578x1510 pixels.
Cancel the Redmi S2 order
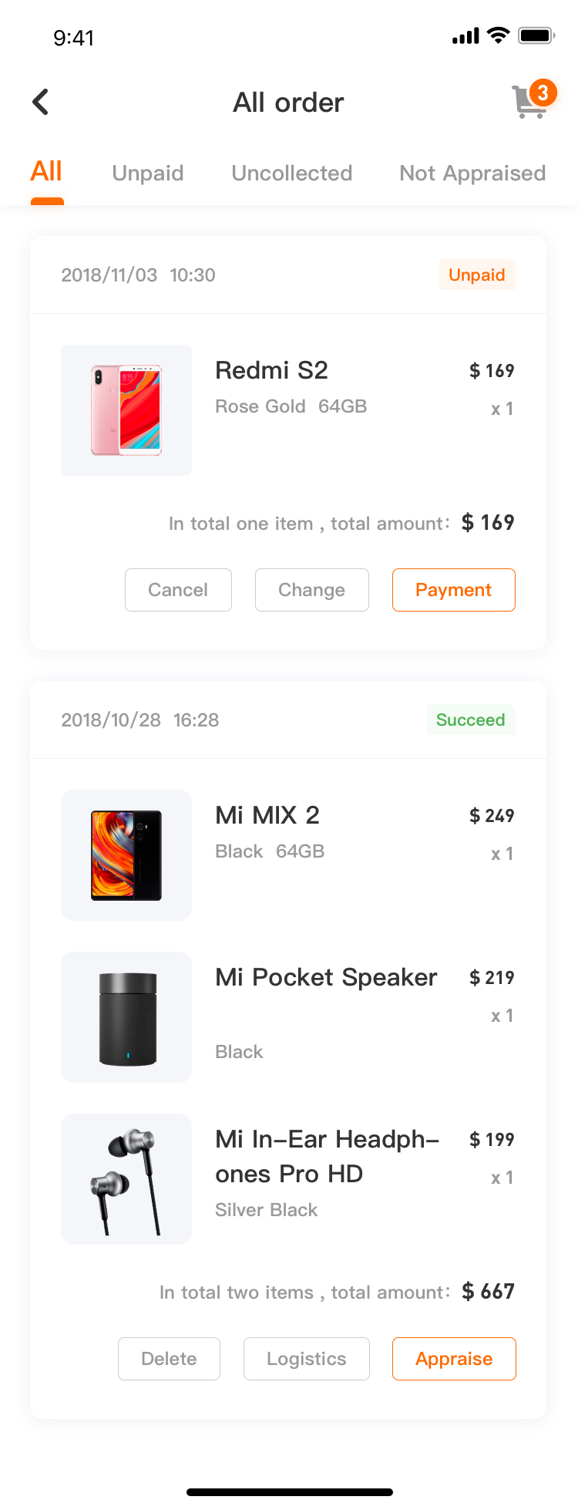click(178, 590)
